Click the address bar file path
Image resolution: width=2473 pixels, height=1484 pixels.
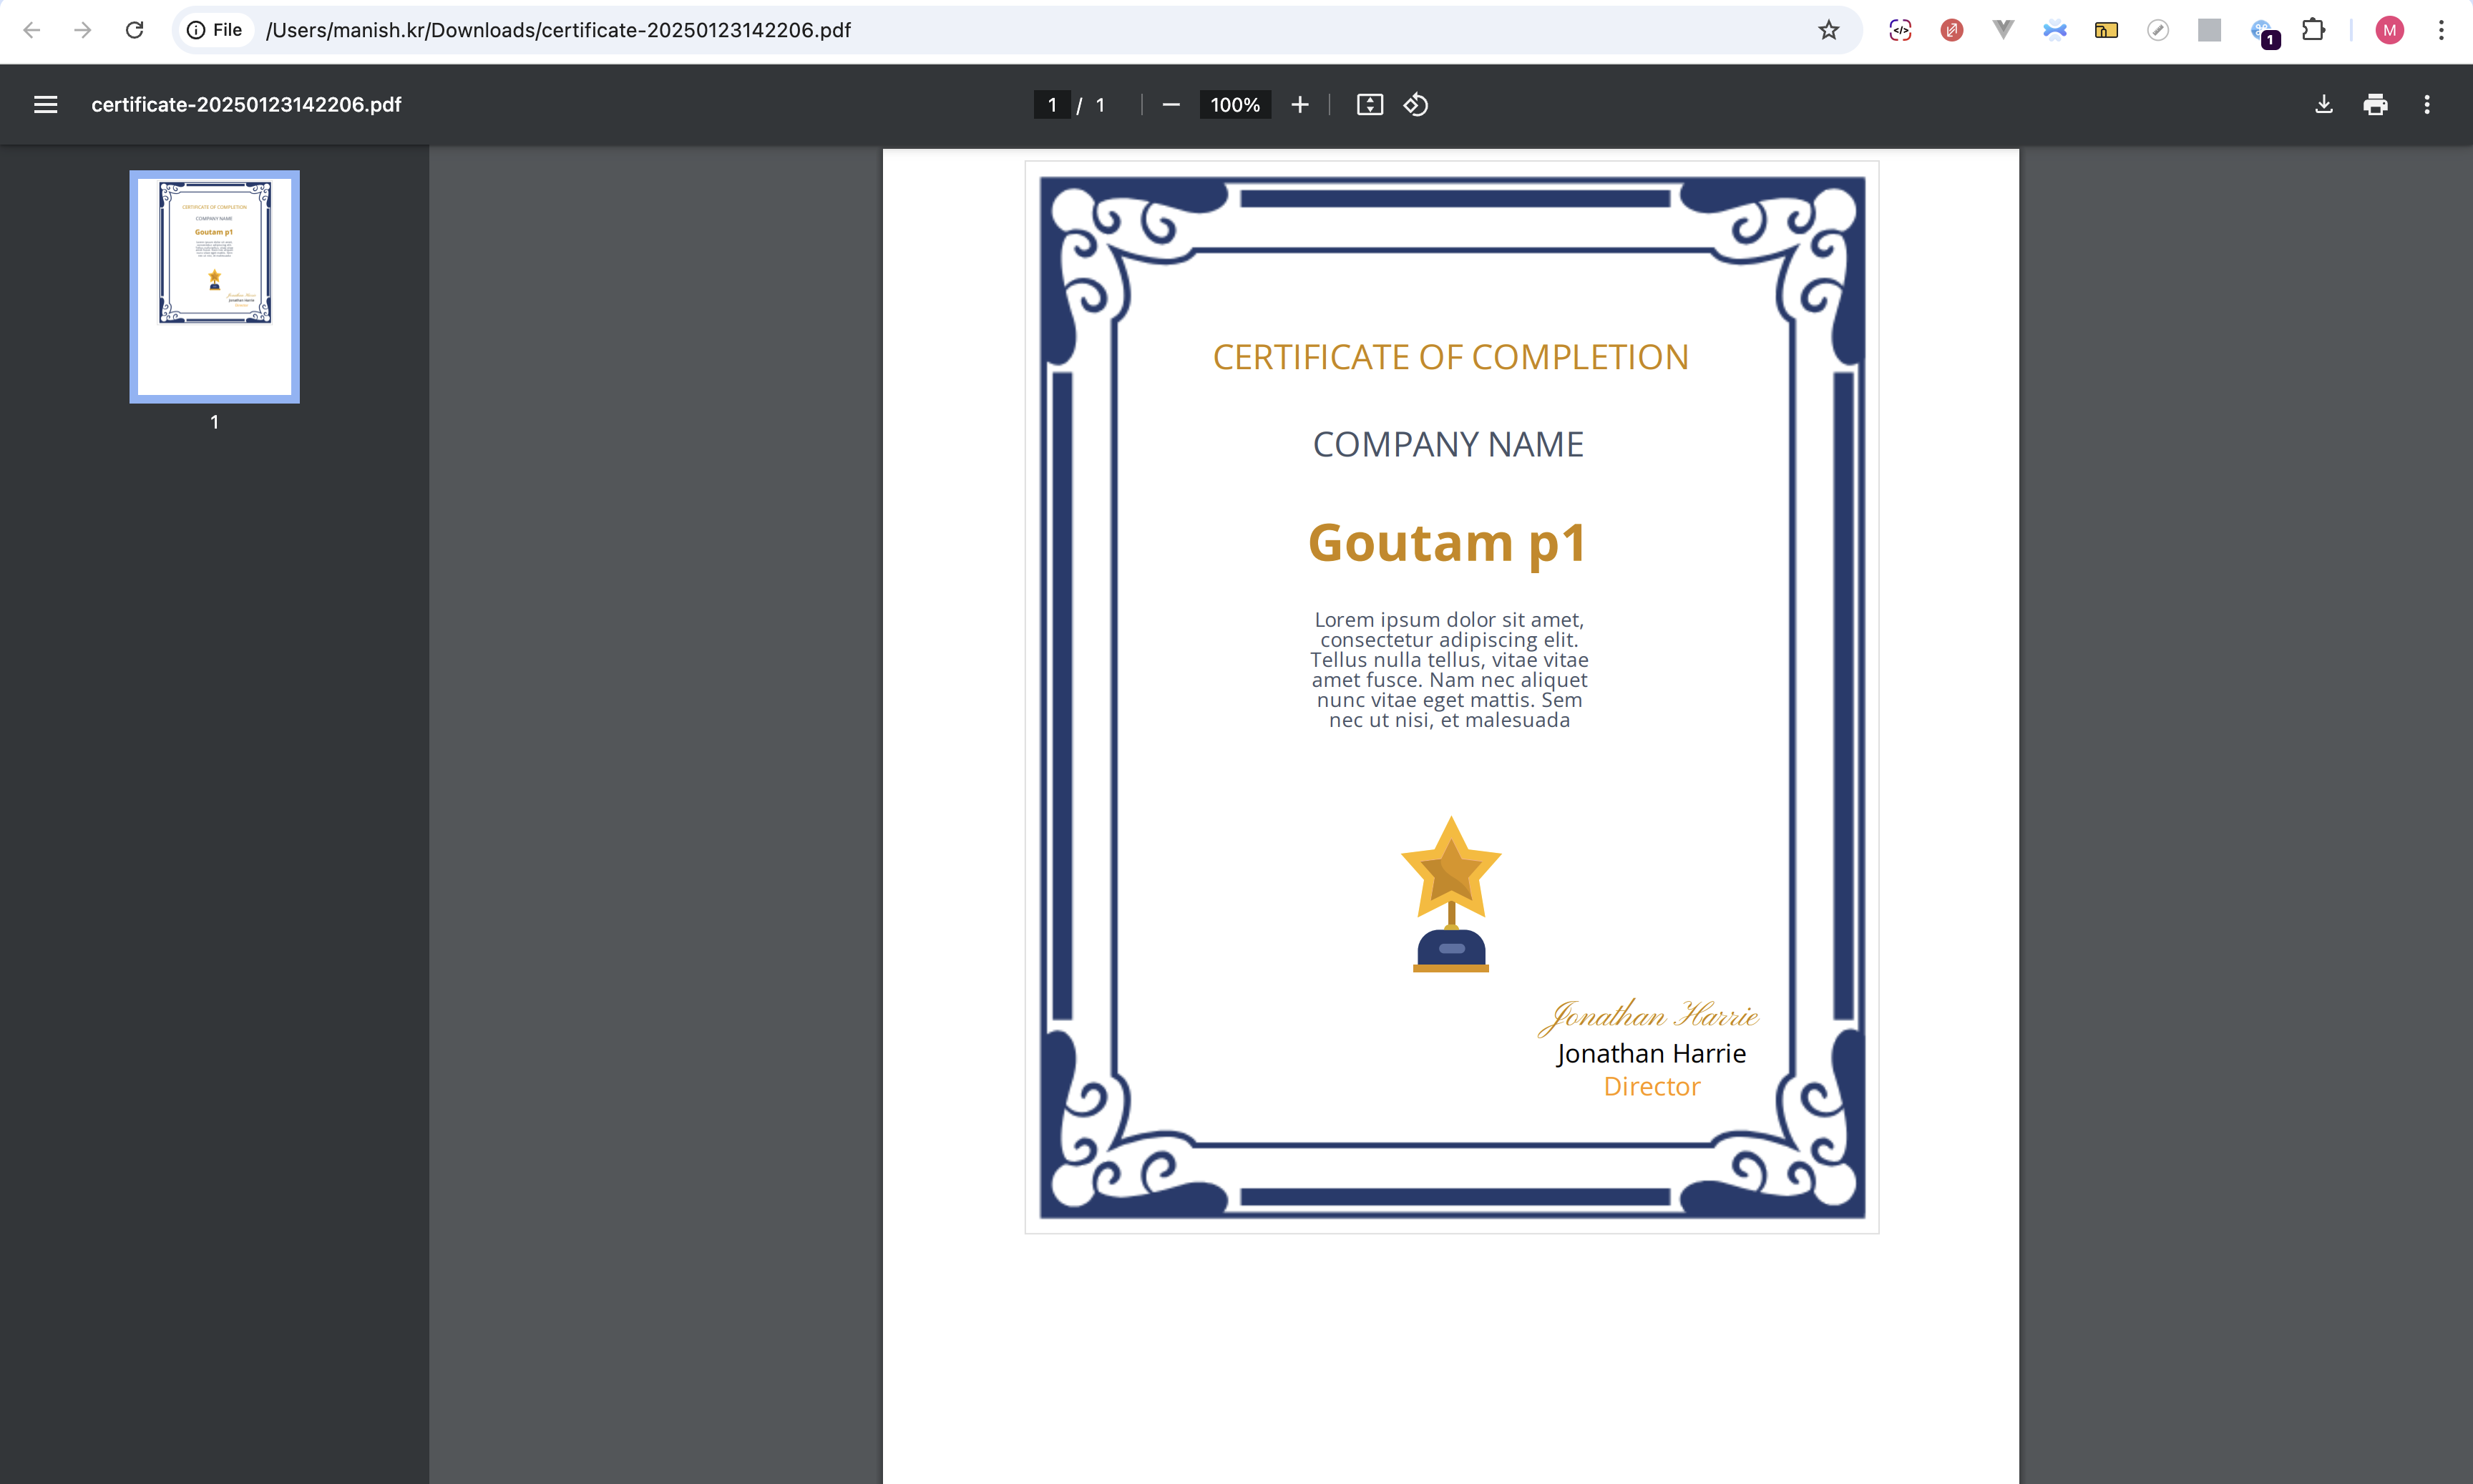558,30
